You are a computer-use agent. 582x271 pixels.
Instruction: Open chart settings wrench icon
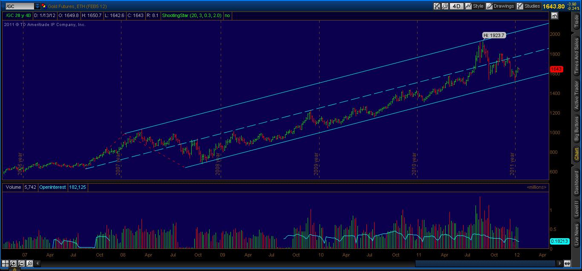pos(445,6)
